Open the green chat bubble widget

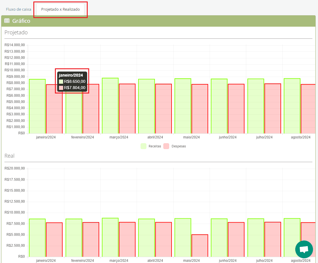304,249
